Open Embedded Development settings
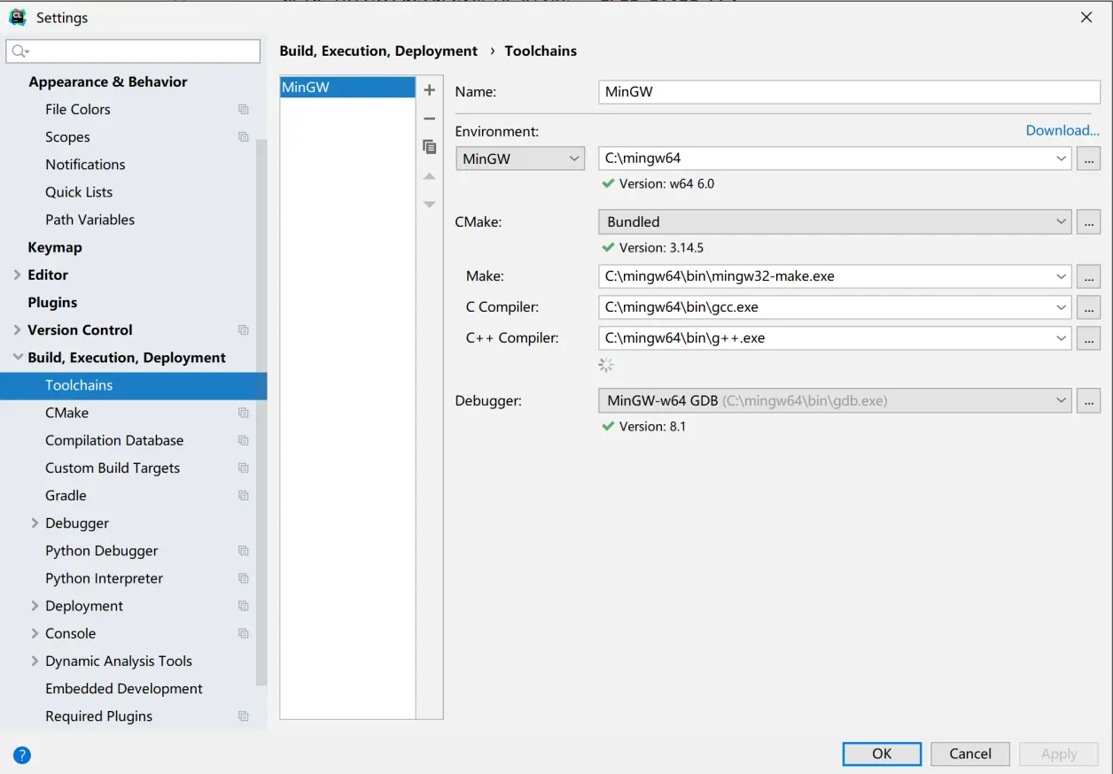This screenshot has width=1113, height=774. point(124,689)
